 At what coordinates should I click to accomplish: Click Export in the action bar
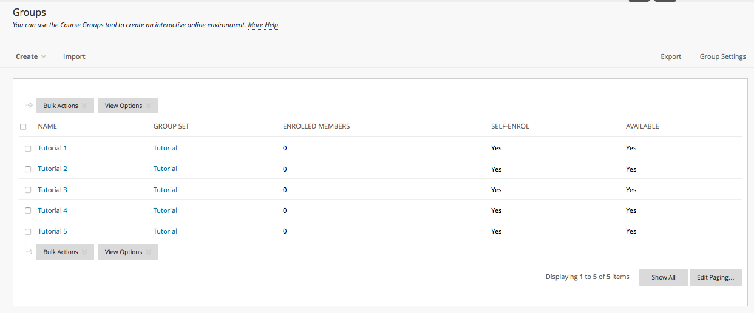pos(671,56)
